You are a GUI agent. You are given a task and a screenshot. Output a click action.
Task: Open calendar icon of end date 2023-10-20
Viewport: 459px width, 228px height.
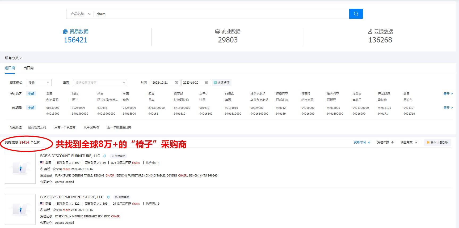(207, 83)
